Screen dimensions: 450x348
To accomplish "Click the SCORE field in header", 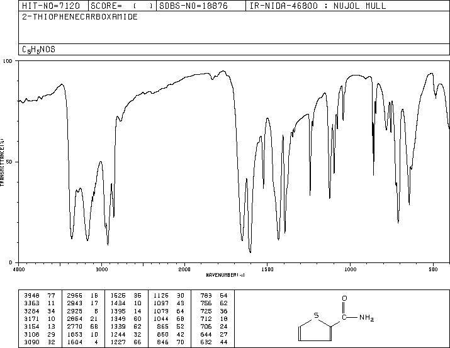I will point(121,6).
